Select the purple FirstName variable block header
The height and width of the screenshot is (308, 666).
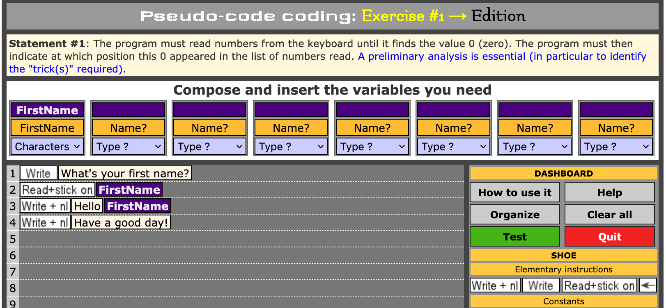47,110
